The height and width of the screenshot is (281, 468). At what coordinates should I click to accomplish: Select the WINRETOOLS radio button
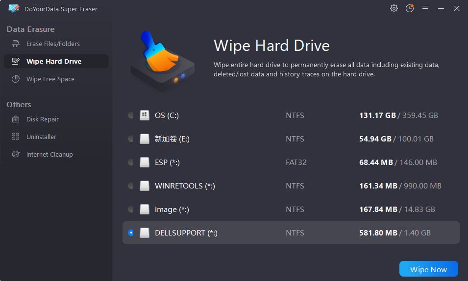131,186
